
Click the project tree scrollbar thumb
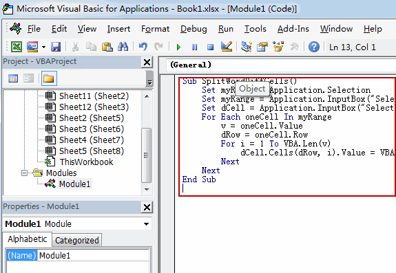pyautogui.click(x=146, y=155)
